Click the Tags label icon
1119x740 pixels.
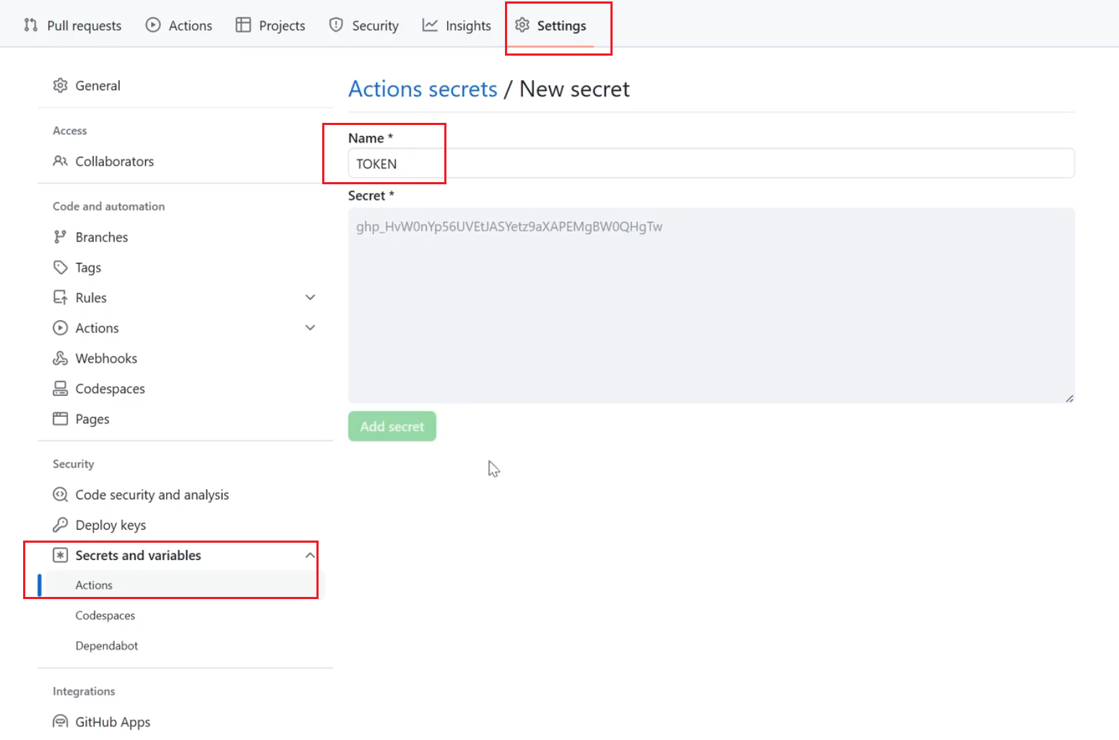60,267
